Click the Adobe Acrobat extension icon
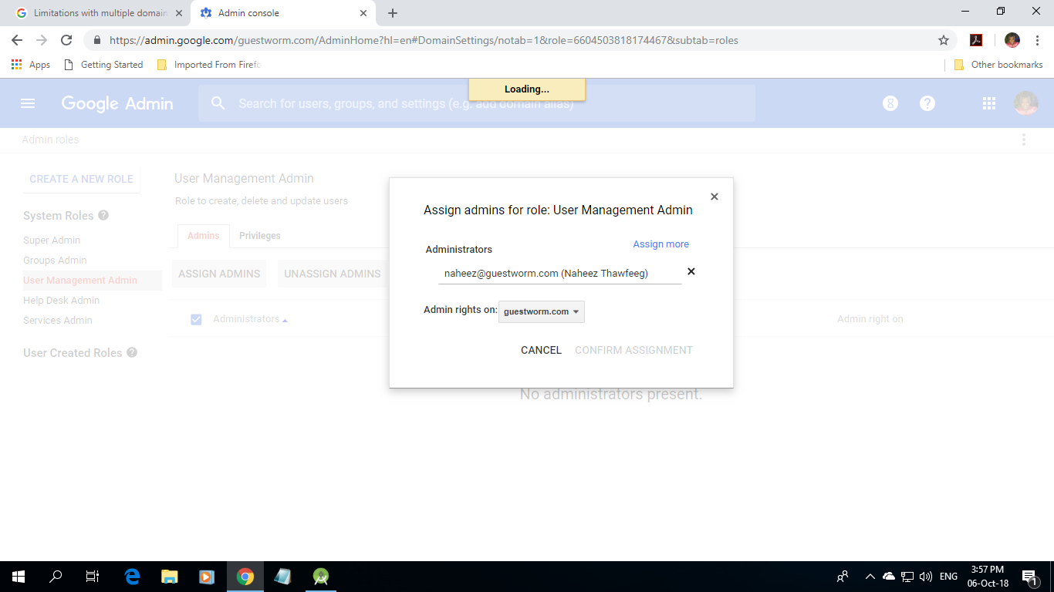This screenshot has height=592, width=1054. (x=976, y=40)
